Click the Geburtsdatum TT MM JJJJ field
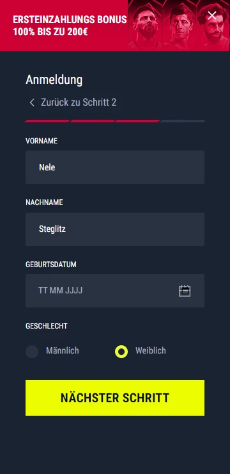The height and width of the screenshot is (474, 230). (115, 291)
